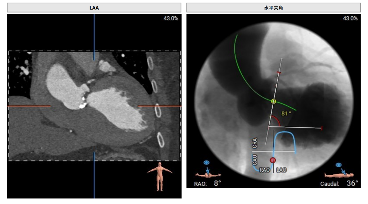This screenshot has height=204, width=368.
Task: Click the Caudal 36° angle readout
Action: [339, 183]
